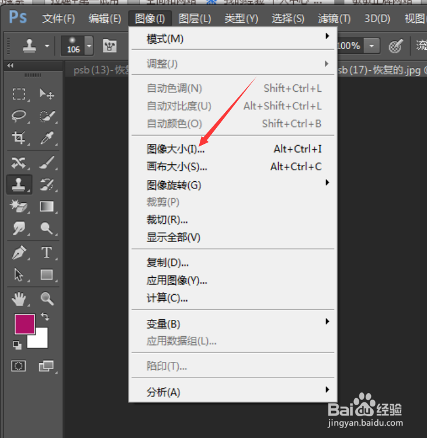Choose 画布大小(S)... menu item
The height and width of the screenshot is (438, 427).
pos(232,167)
